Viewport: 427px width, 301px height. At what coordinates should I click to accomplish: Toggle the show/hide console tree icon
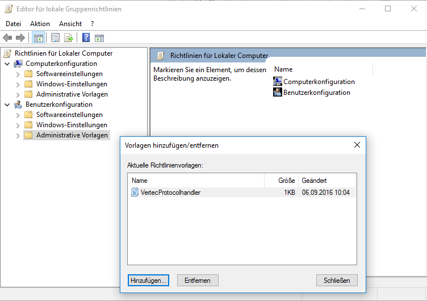[39, 38]
